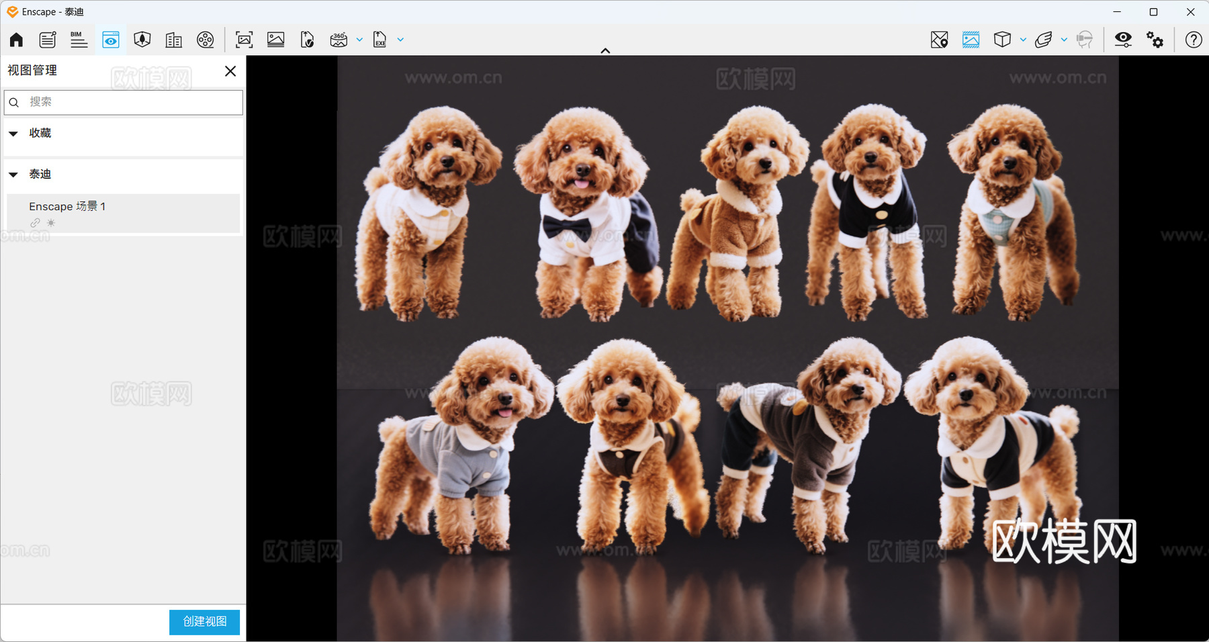The image size is (1209, 642).
Task: Toggle the safe frame overlay
Action: (971, 40)
